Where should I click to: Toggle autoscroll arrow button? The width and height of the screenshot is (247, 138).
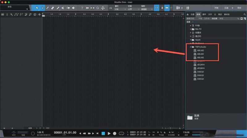point(167,8)
